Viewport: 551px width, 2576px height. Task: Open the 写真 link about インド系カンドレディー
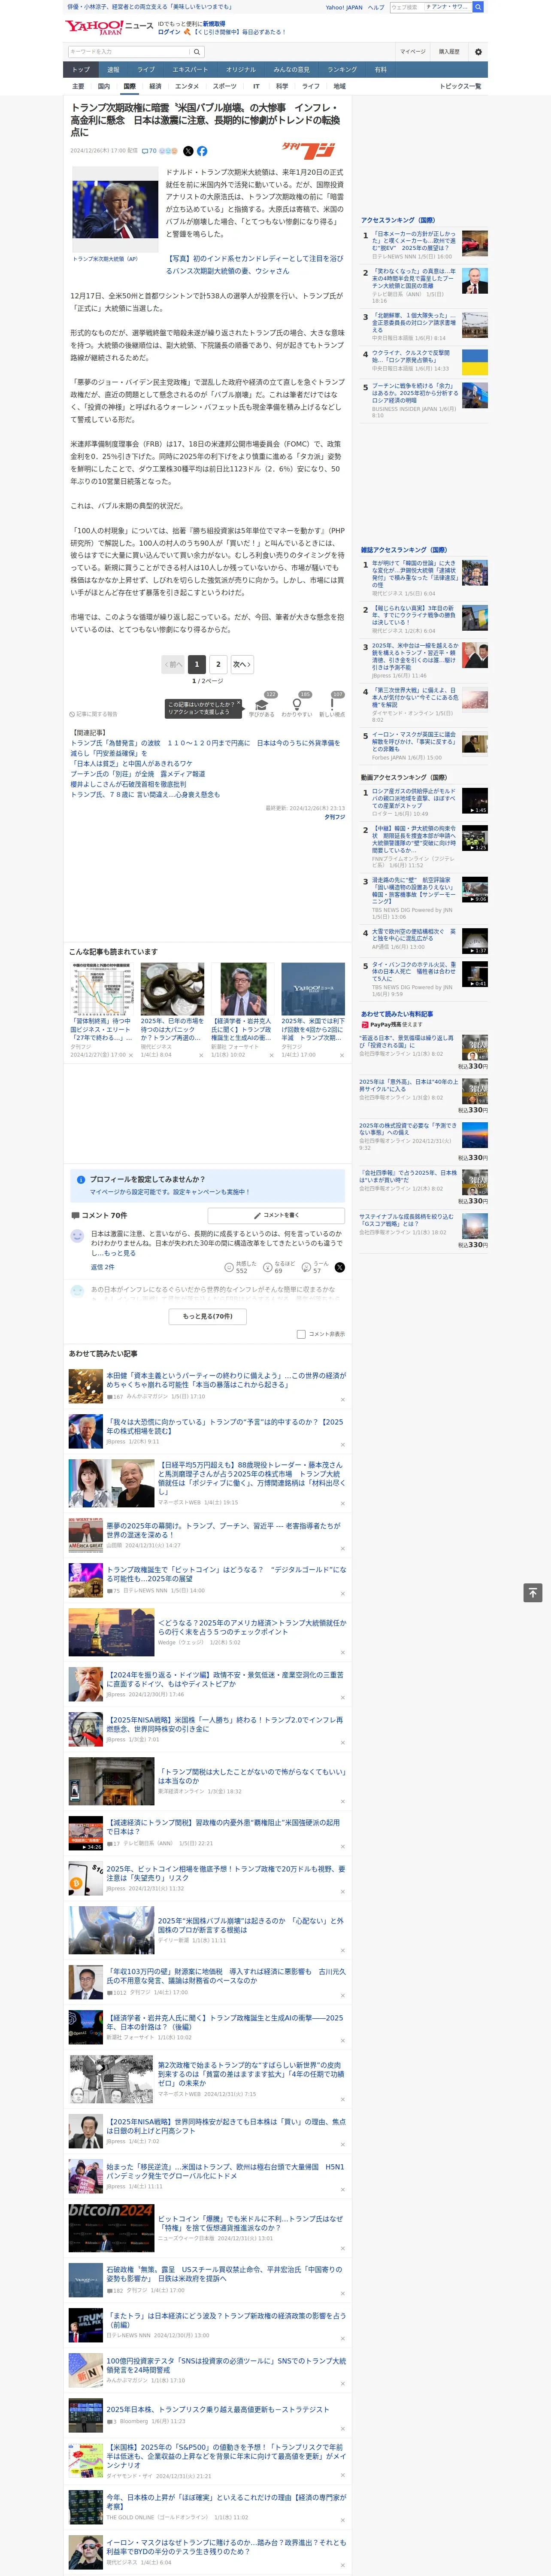254,264
